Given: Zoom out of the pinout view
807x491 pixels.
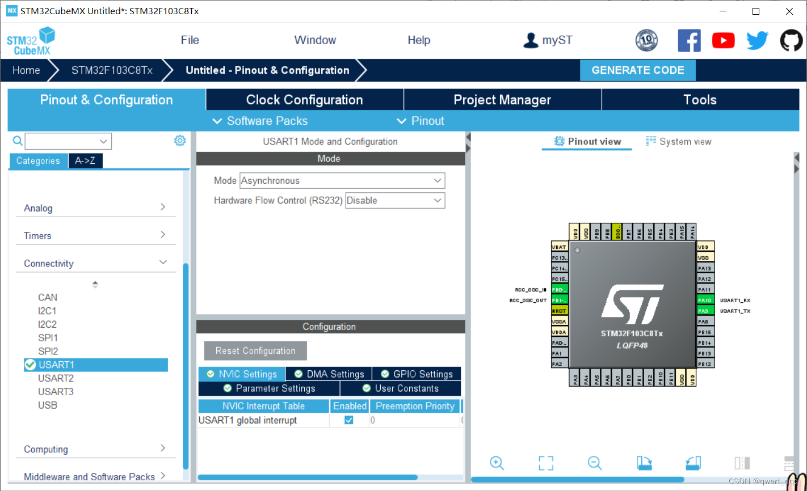Looking at the screenshot, I should [x=595, y=463].
